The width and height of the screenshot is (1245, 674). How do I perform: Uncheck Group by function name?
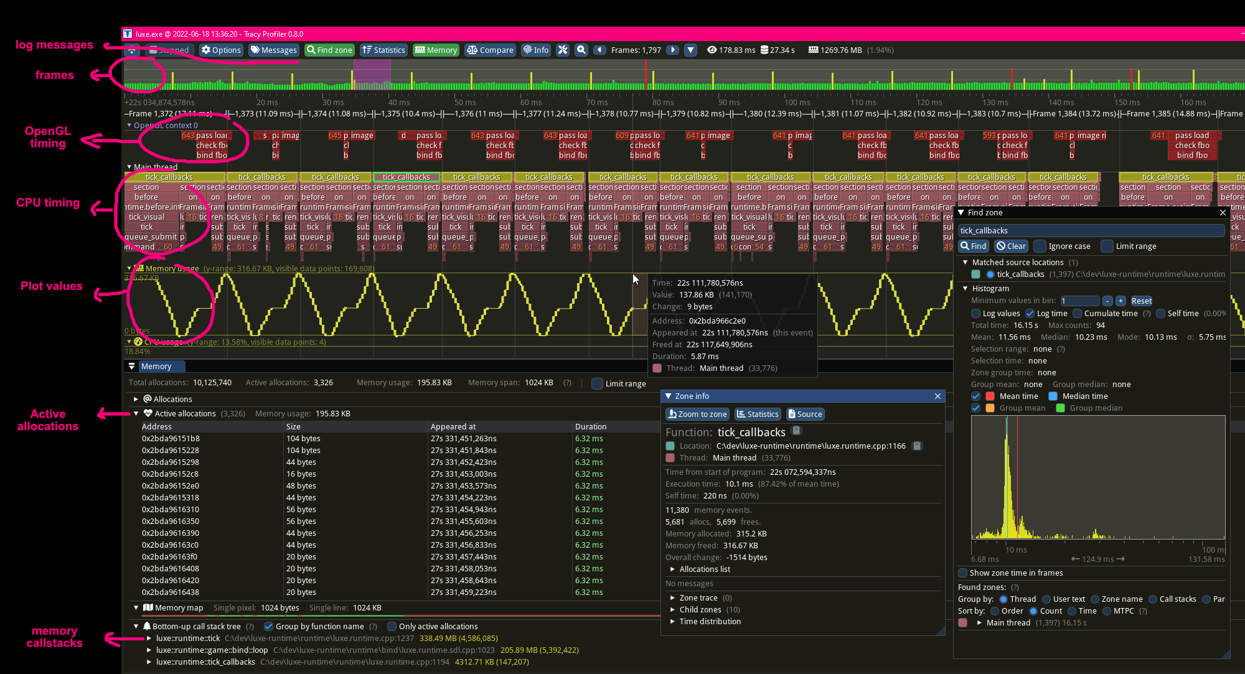tap(269, 626)
